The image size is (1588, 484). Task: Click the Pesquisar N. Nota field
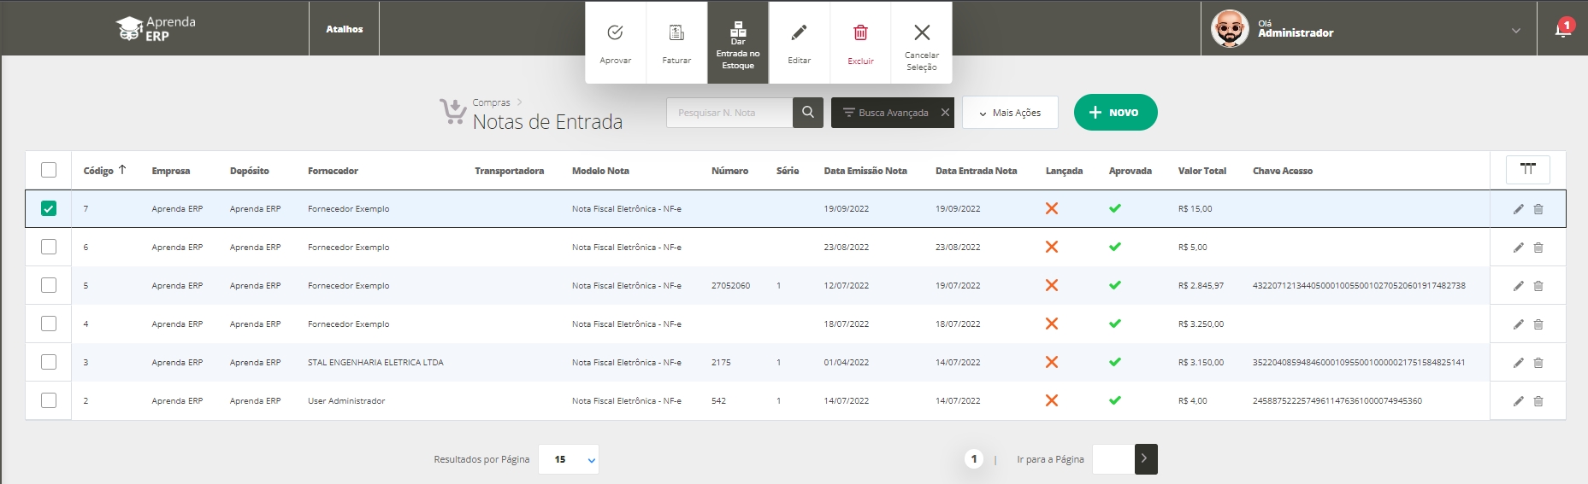(729, 113)
